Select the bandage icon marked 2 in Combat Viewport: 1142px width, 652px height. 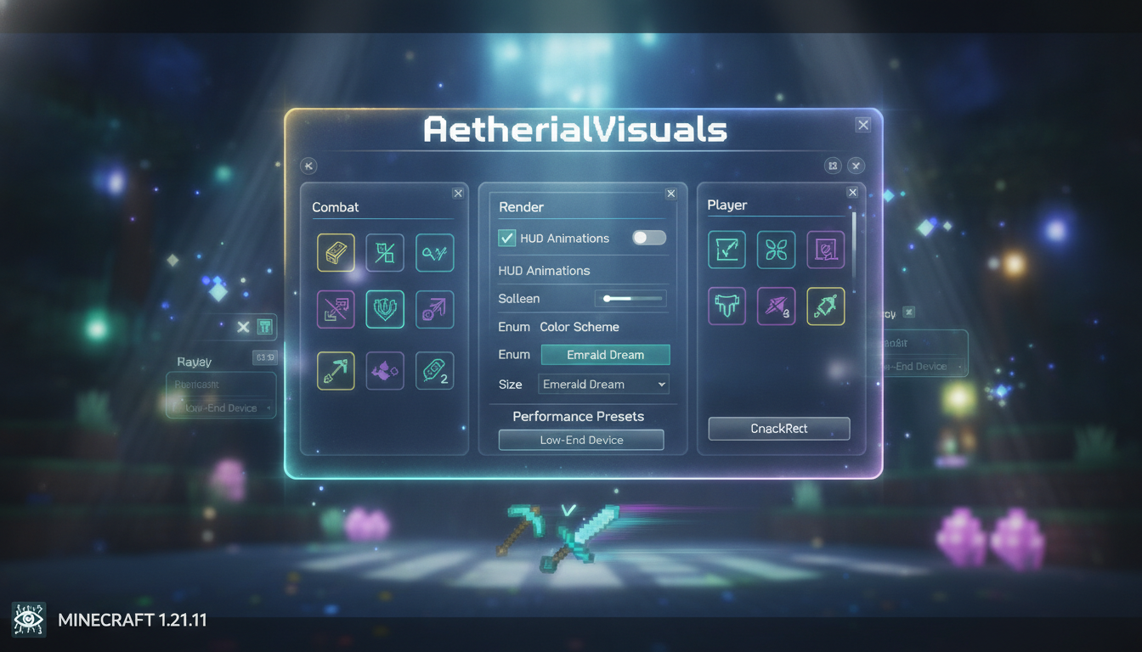pyautogui.click(x=435, y=370)
